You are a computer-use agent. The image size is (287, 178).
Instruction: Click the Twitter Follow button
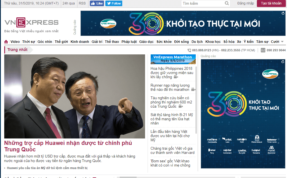pos(114,3)
